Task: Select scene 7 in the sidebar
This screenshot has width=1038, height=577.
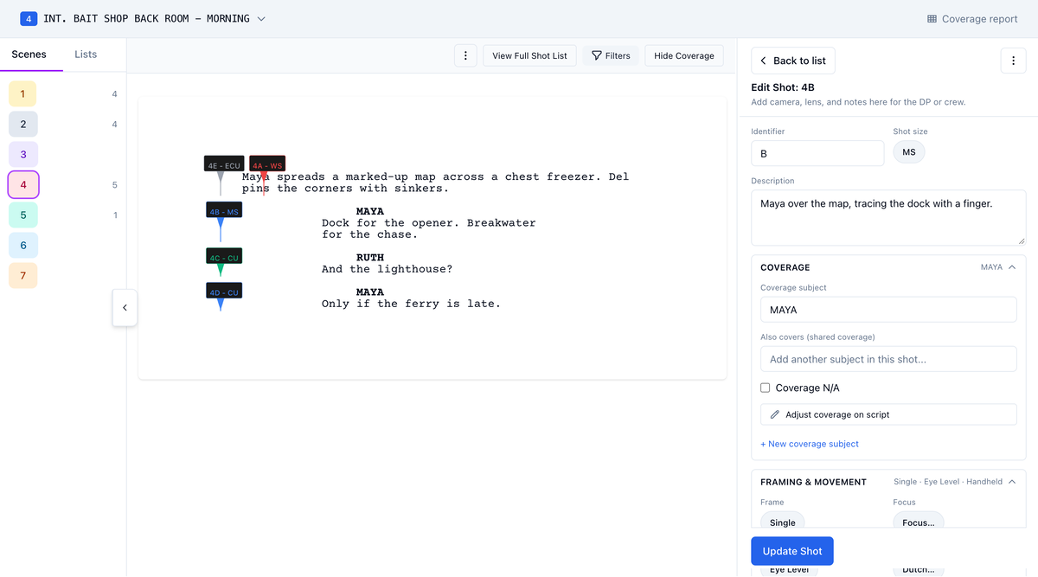Action: coord(22,275)
